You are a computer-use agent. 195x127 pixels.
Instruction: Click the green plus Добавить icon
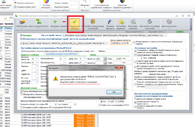click(x=55, y=22)
